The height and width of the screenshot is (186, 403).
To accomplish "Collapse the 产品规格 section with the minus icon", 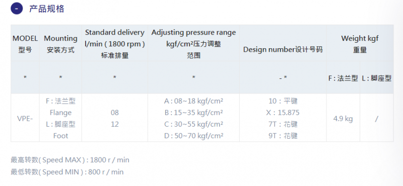I will point(17,9).
